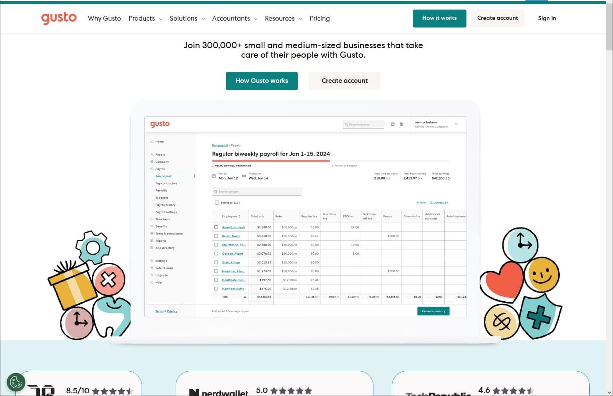Screen dimensions: 613x396
Task: Select Pay contractors in the sidebar
Action: 166,183
